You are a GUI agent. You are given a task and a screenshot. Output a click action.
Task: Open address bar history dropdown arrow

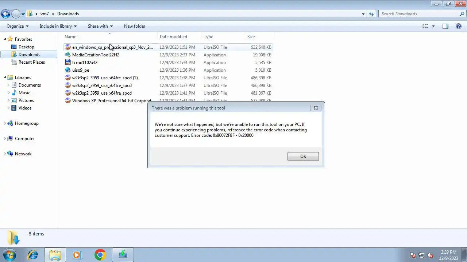coord(363,14)
